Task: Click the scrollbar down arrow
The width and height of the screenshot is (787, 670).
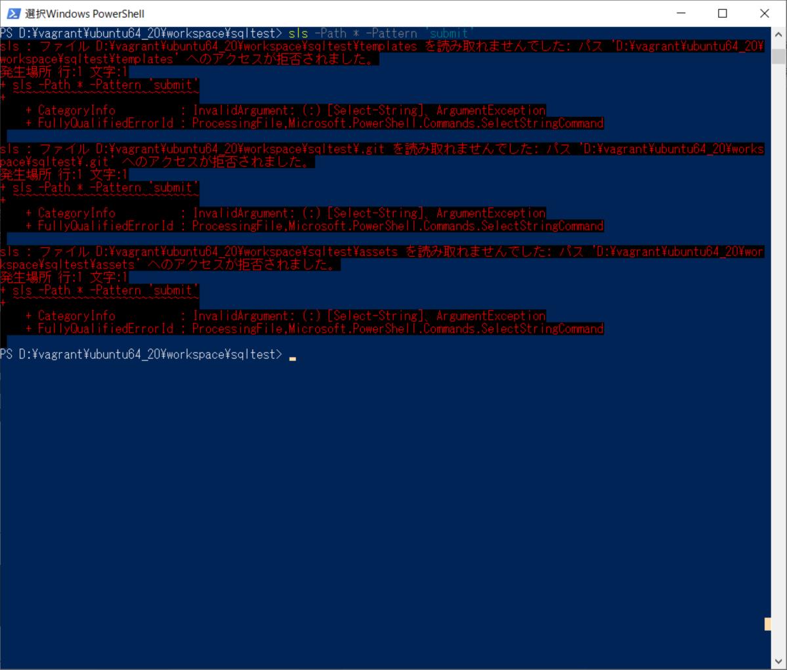Action: pyautogui.click(x=778, y=661)
